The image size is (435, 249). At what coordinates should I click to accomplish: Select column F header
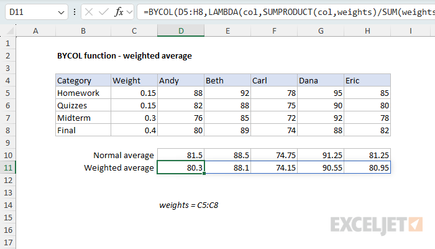click(x=274, y=31)
